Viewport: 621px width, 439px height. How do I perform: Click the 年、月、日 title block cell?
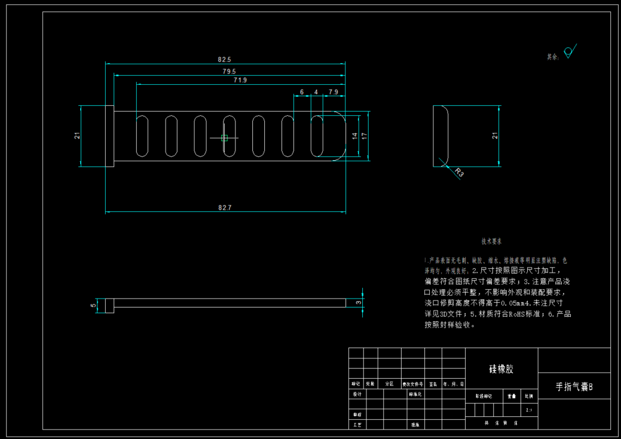point(454,383)
